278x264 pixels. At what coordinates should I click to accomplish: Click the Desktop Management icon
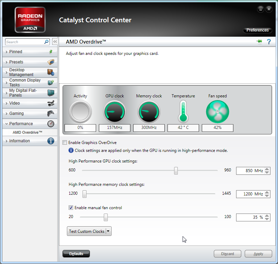click(51, 72)
